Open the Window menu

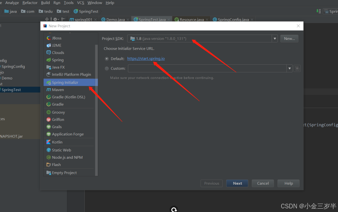pos(95,3)
